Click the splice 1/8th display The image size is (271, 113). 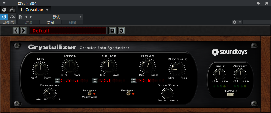[x=112, y=80]
